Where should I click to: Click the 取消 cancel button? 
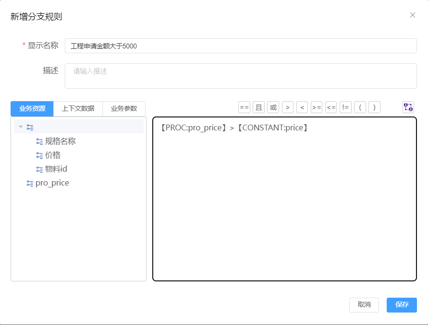coord(364,305)
